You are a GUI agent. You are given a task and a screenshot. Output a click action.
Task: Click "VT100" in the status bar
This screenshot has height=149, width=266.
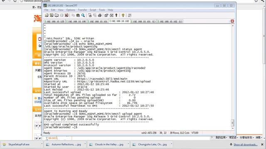tap(195, 133)
